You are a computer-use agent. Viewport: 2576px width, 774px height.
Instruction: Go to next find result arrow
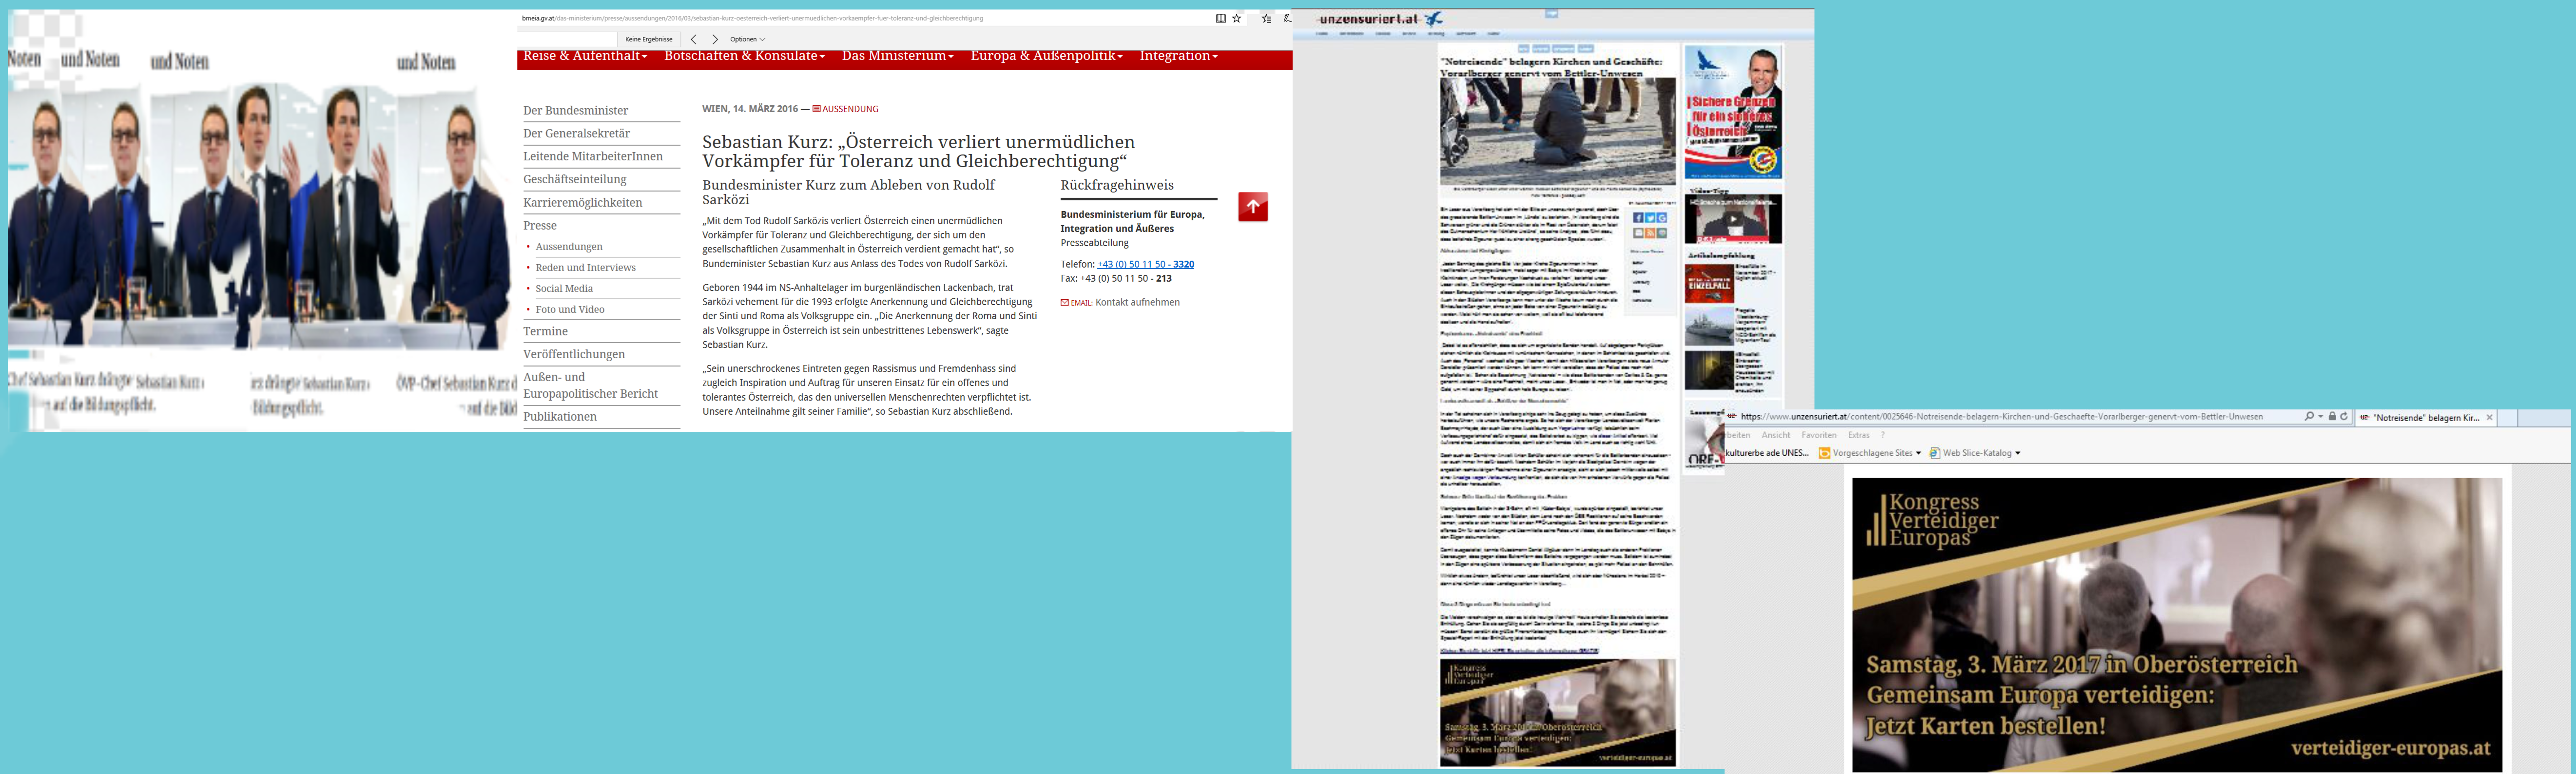[714, 39]
